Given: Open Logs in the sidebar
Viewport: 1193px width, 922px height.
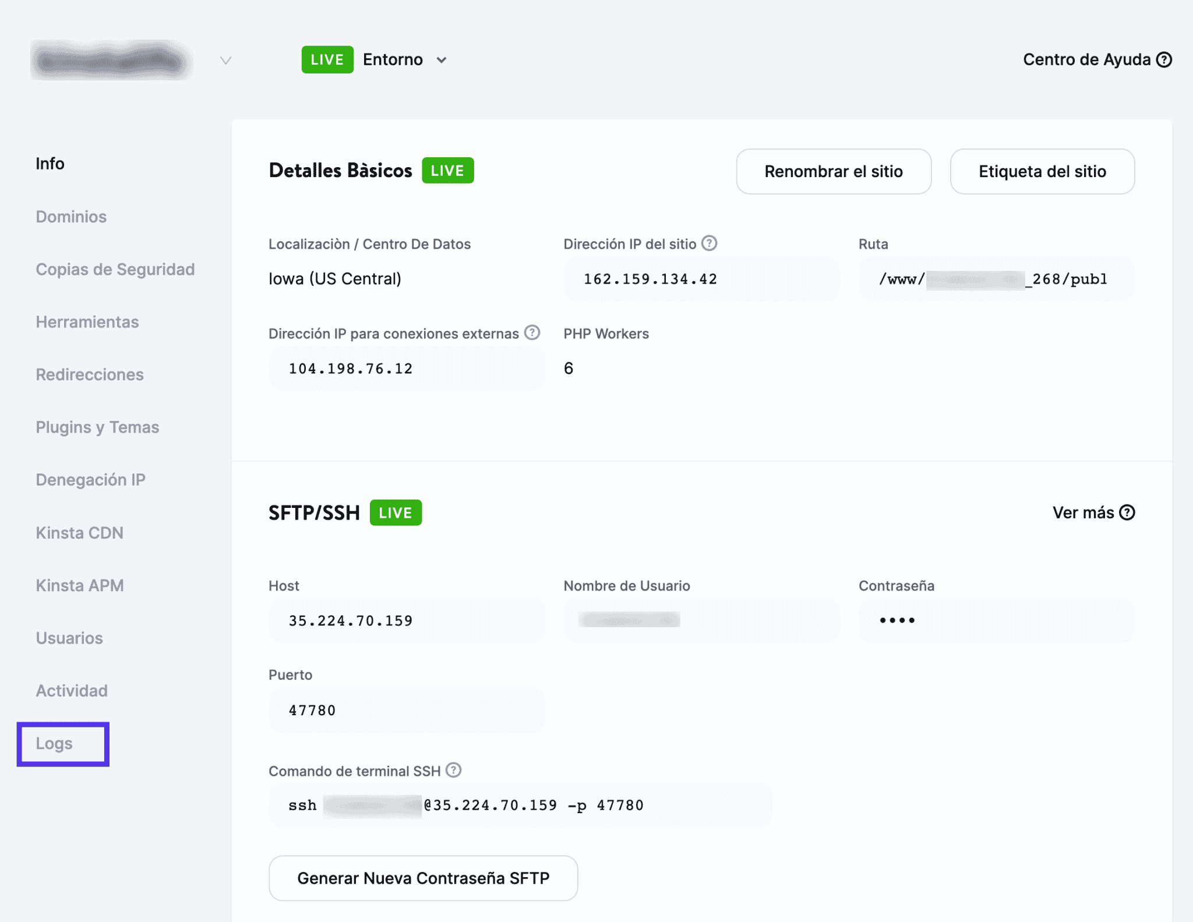Looking at the screenshot, I should point(54,744).
